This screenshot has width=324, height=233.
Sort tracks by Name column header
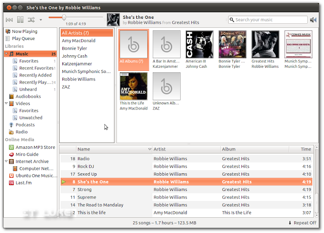pyautogui.click(x=114, y=149)
